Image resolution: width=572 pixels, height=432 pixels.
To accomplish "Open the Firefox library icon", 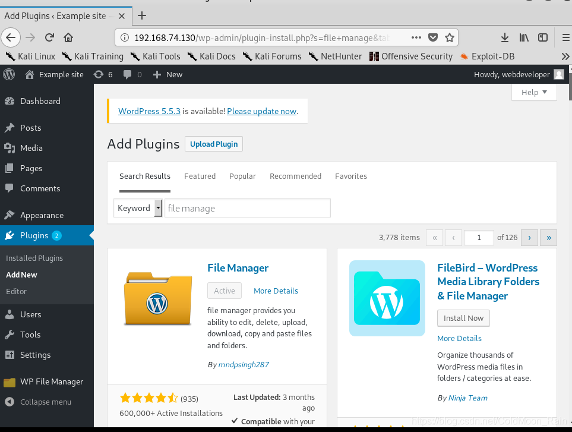I will pyautogui.click(x=524, y=37).
